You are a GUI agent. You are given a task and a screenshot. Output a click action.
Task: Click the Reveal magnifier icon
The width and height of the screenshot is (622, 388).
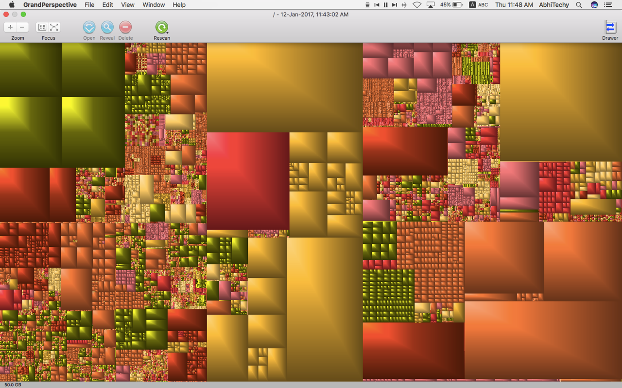(x=107, y=27)
